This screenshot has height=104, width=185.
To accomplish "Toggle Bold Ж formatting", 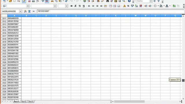I will pos(71,6).
